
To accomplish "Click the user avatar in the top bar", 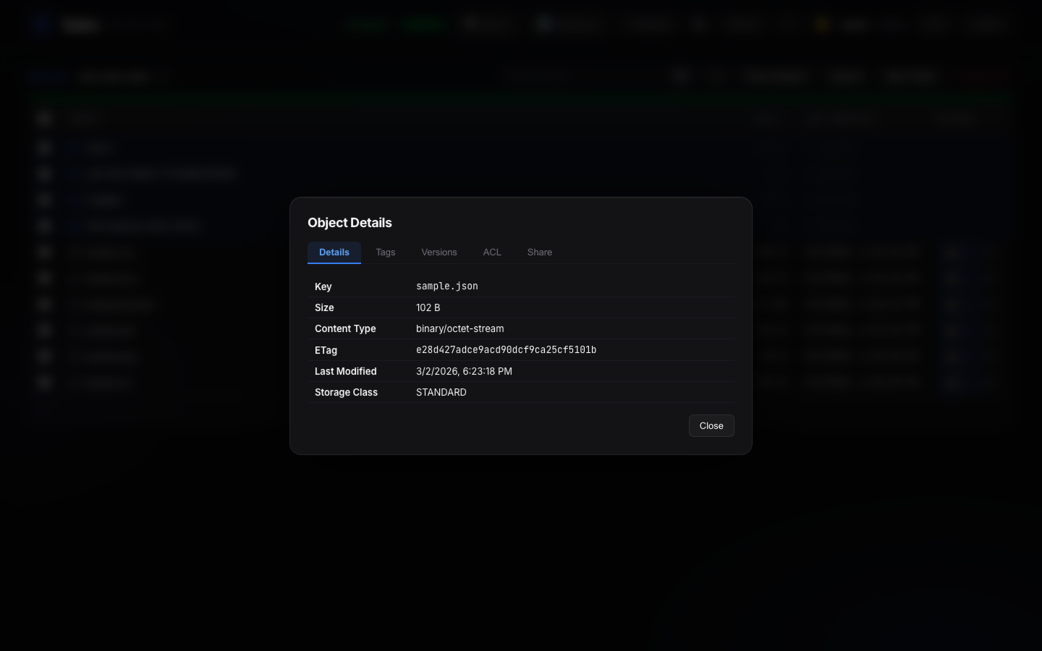I will [x=822, y=25].
